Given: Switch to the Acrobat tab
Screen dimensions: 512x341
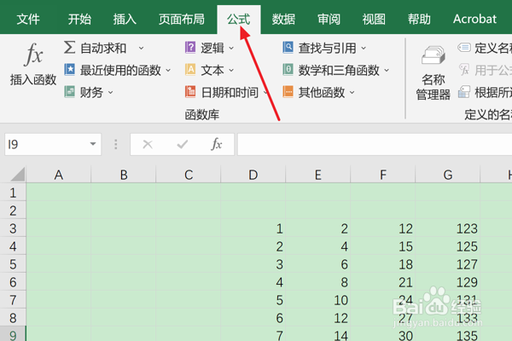Looking at the screenshot, I should 474,19.
